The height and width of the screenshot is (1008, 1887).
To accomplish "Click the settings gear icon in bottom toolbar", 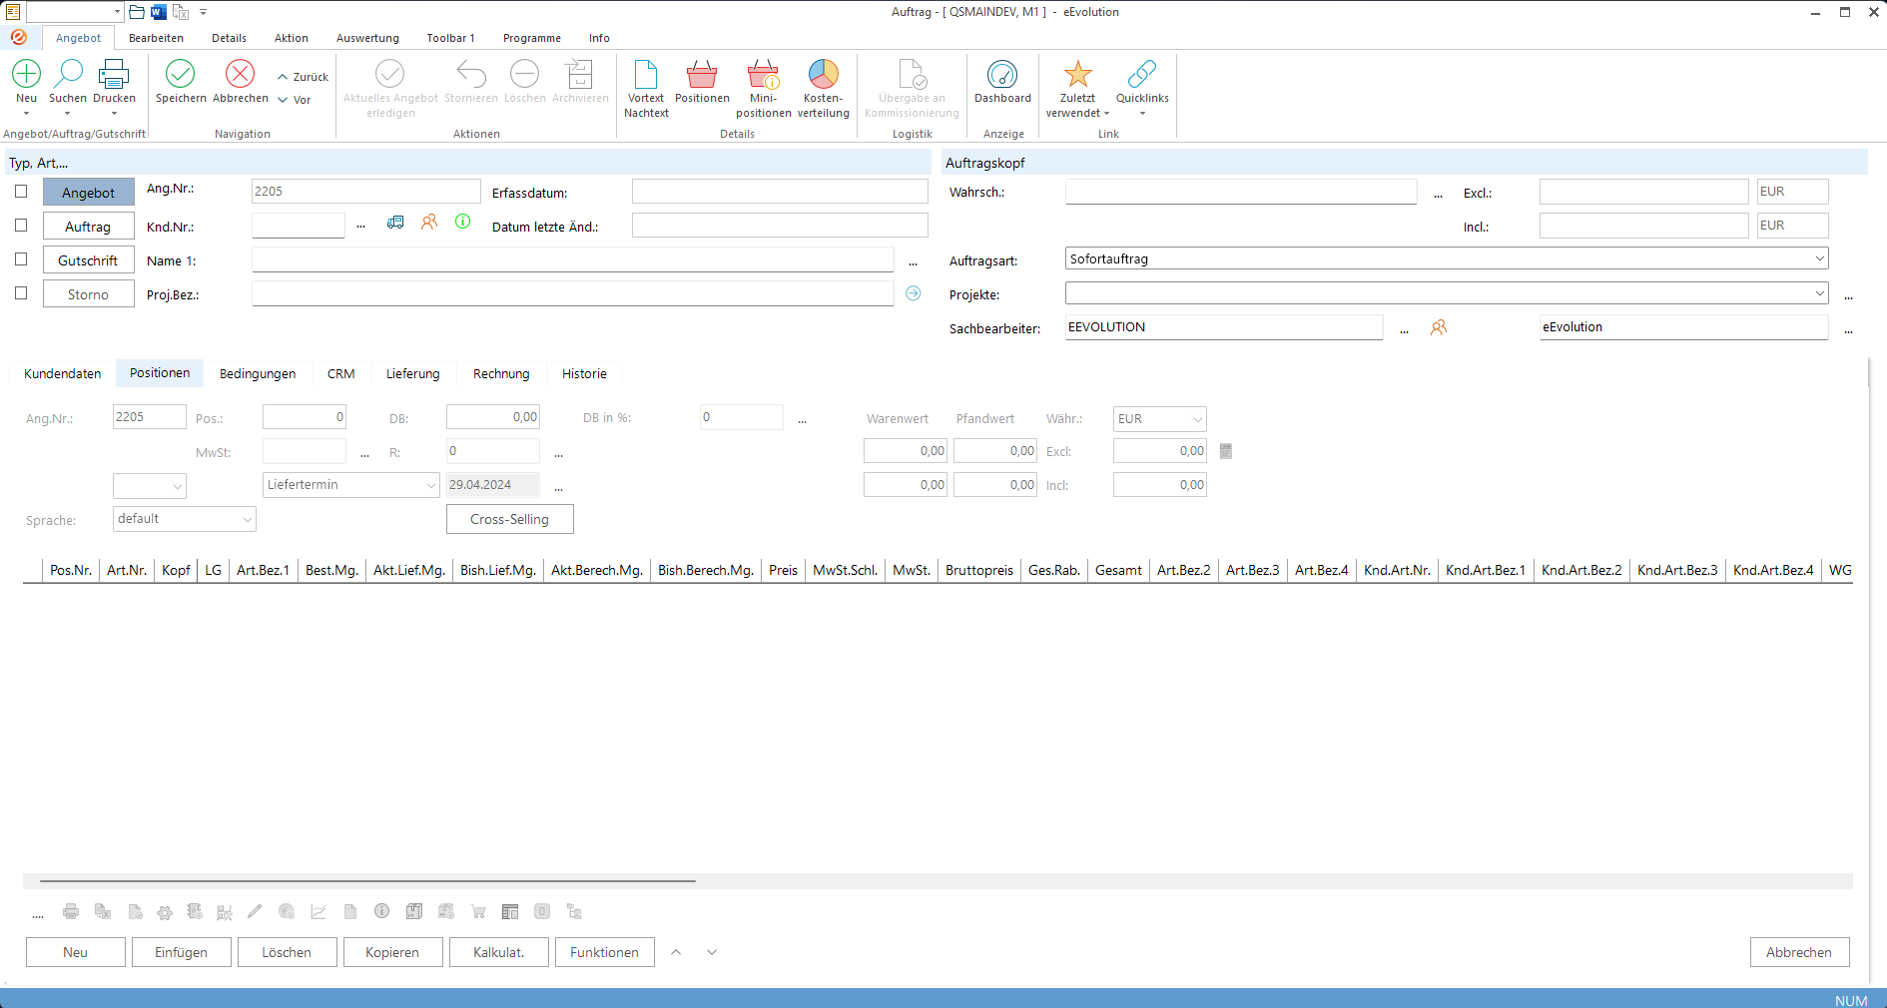I will 165,911.
